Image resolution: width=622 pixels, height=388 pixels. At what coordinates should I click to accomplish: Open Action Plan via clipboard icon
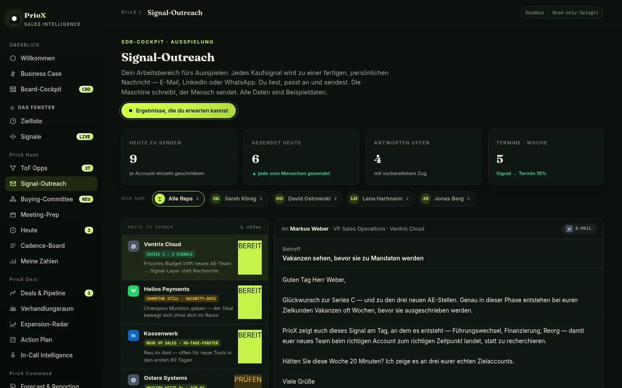13,340
